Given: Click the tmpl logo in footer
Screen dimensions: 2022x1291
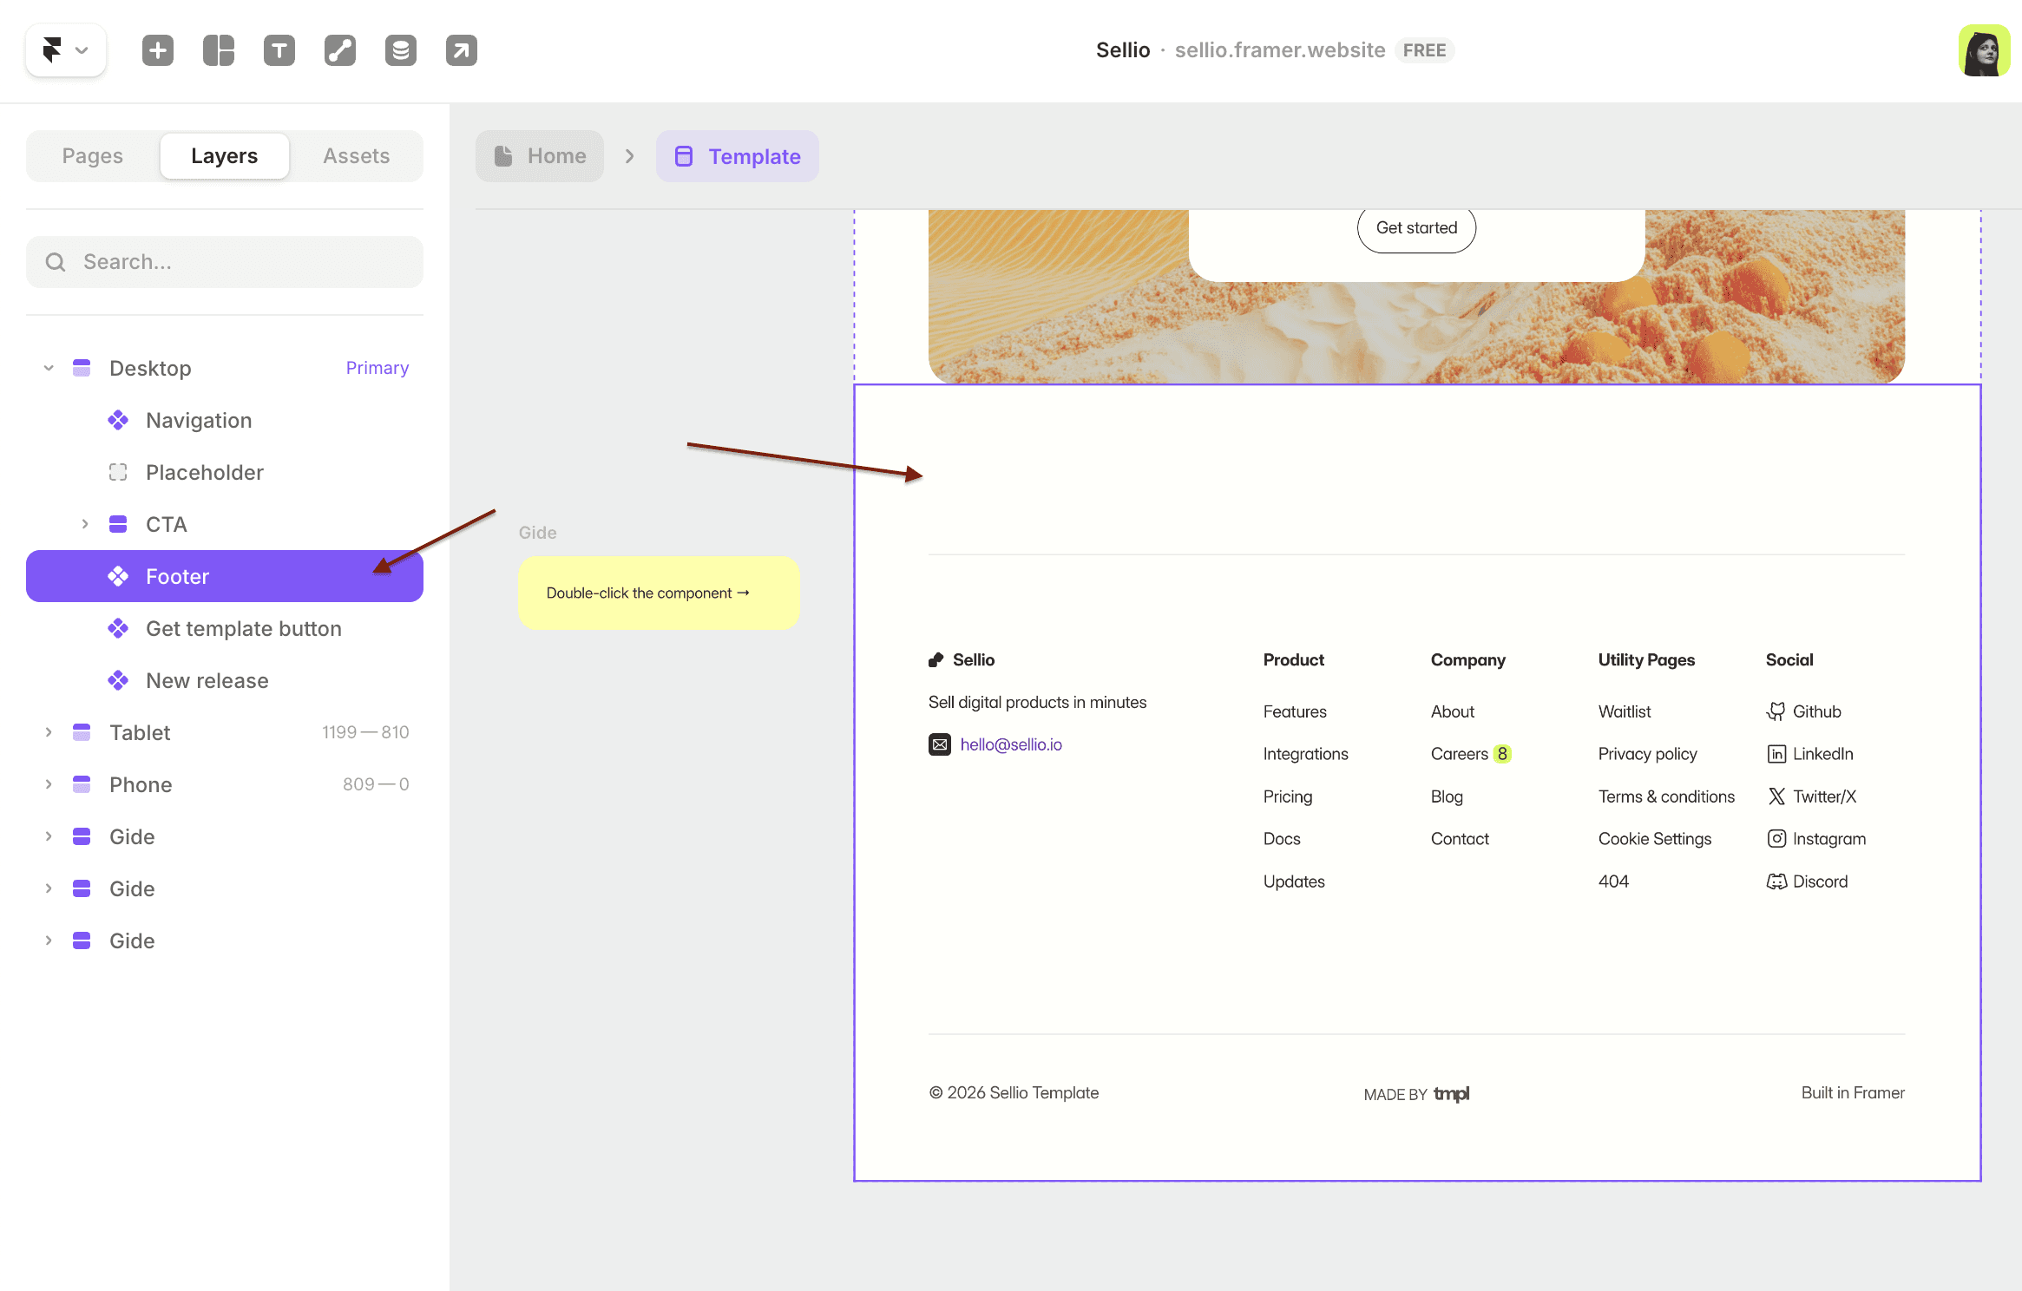Looking at the screenshot, I should (1452, 1094).
